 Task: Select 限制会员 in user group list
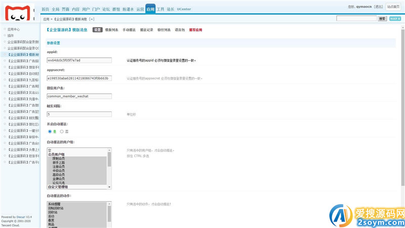77,159
